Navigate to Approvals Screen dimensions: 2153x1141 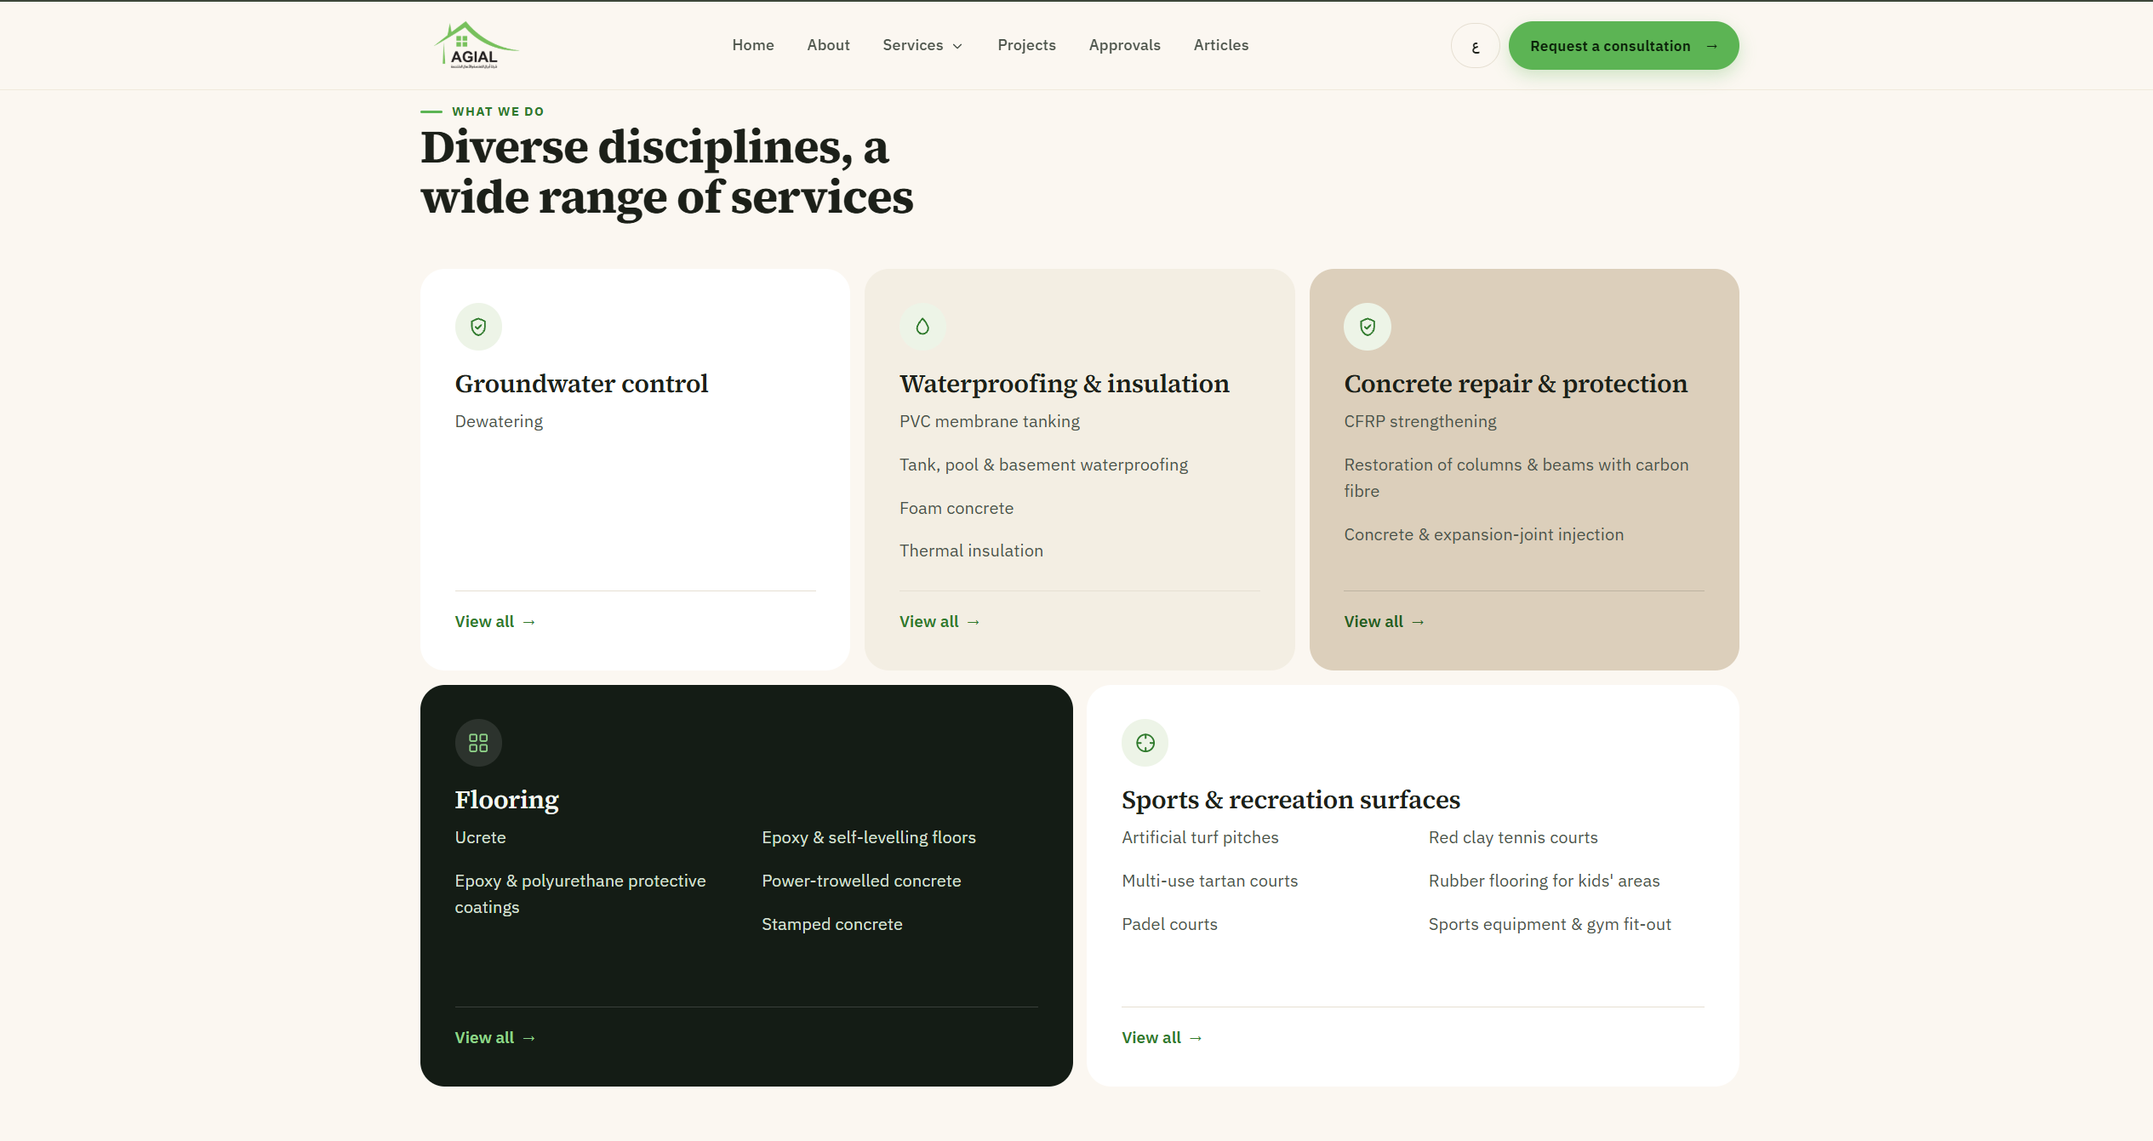coord(1124,45)
